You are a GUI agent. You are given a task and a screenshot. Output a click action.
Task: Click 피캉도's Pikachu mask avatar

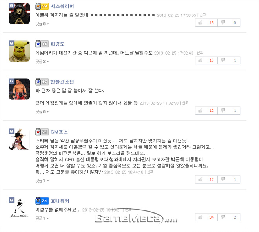[19, 51]
